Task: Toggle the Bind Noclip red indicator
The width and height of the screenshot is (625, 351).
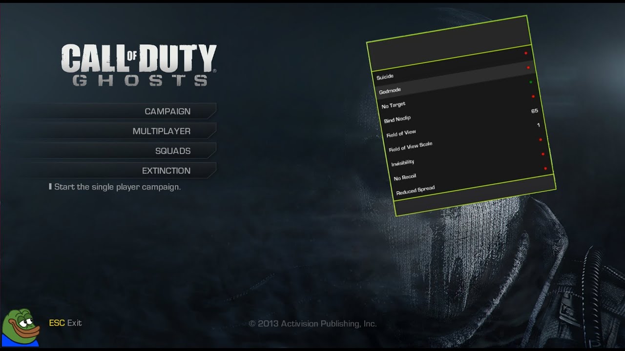Action: (533, 97)
